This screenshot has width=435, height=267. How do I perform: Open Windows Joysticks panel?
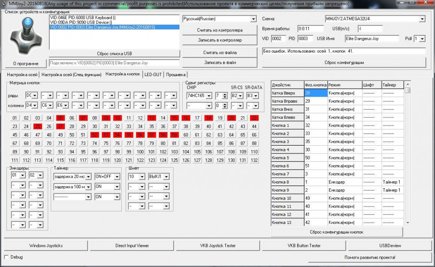tap(46, 246)
